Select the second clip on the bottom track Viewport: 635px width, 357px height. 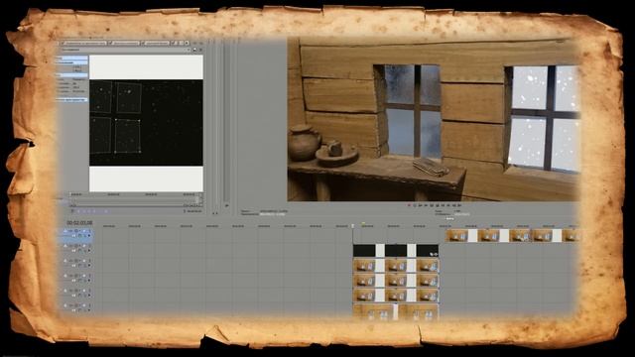click(419, 311)
